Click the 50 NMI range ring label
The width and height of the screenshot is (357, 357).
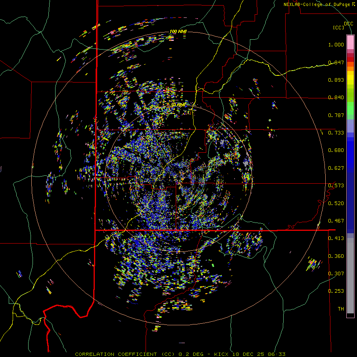click(x=179, y=105)
